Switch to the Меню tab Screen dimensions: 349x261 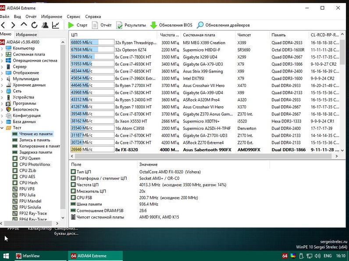pos(6,34)
